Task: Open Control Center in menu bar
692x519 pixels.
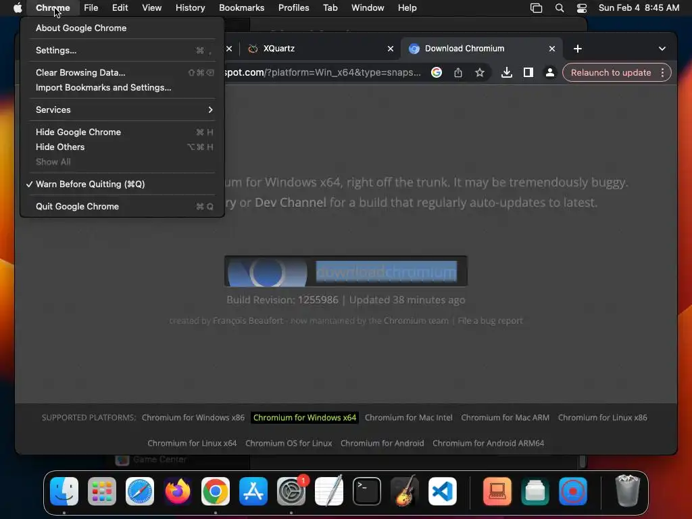Action: click(x=582, y=8)
